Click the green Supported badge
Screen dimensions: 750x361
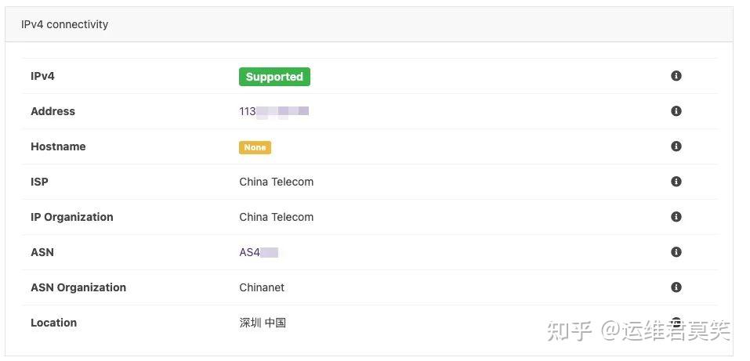tap(274, 77)
